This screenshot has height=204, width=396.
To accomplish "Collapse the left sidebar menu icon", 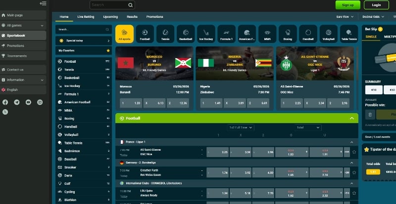I will 43,3.
